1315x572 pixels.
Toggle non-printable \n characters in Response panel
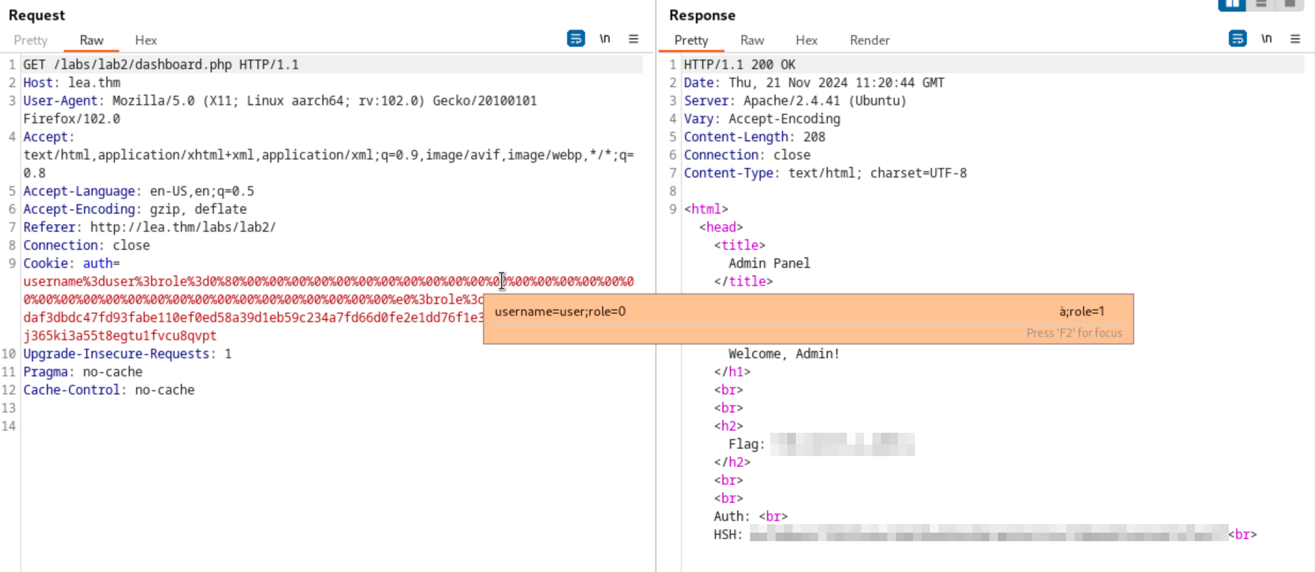tap(1267, 39)
